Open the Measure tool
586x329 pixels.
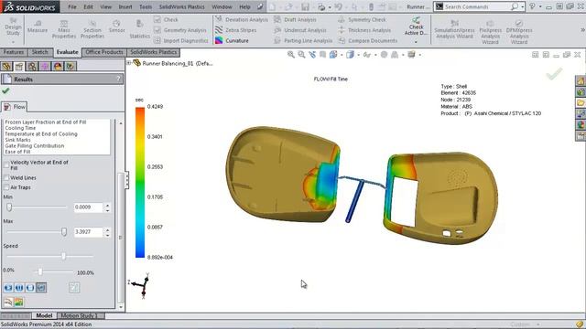(x=38, y=27)
